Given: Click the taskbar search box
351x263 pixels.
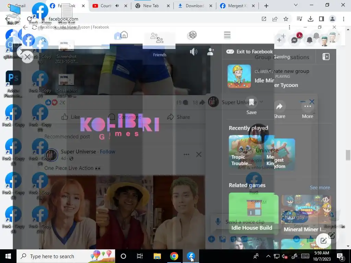Looking at the screenshot, I should click(x=66, y=256).
